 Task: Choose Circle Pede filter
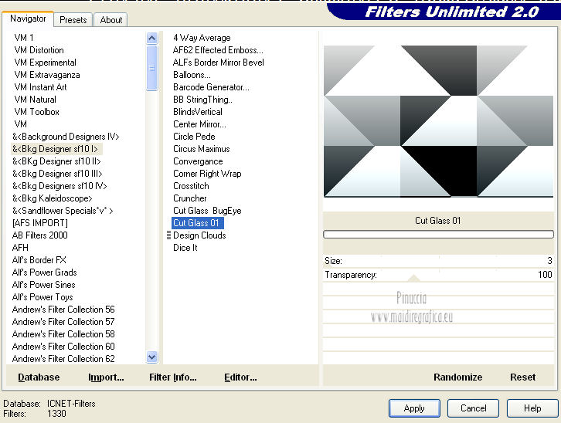pos(194,137)
